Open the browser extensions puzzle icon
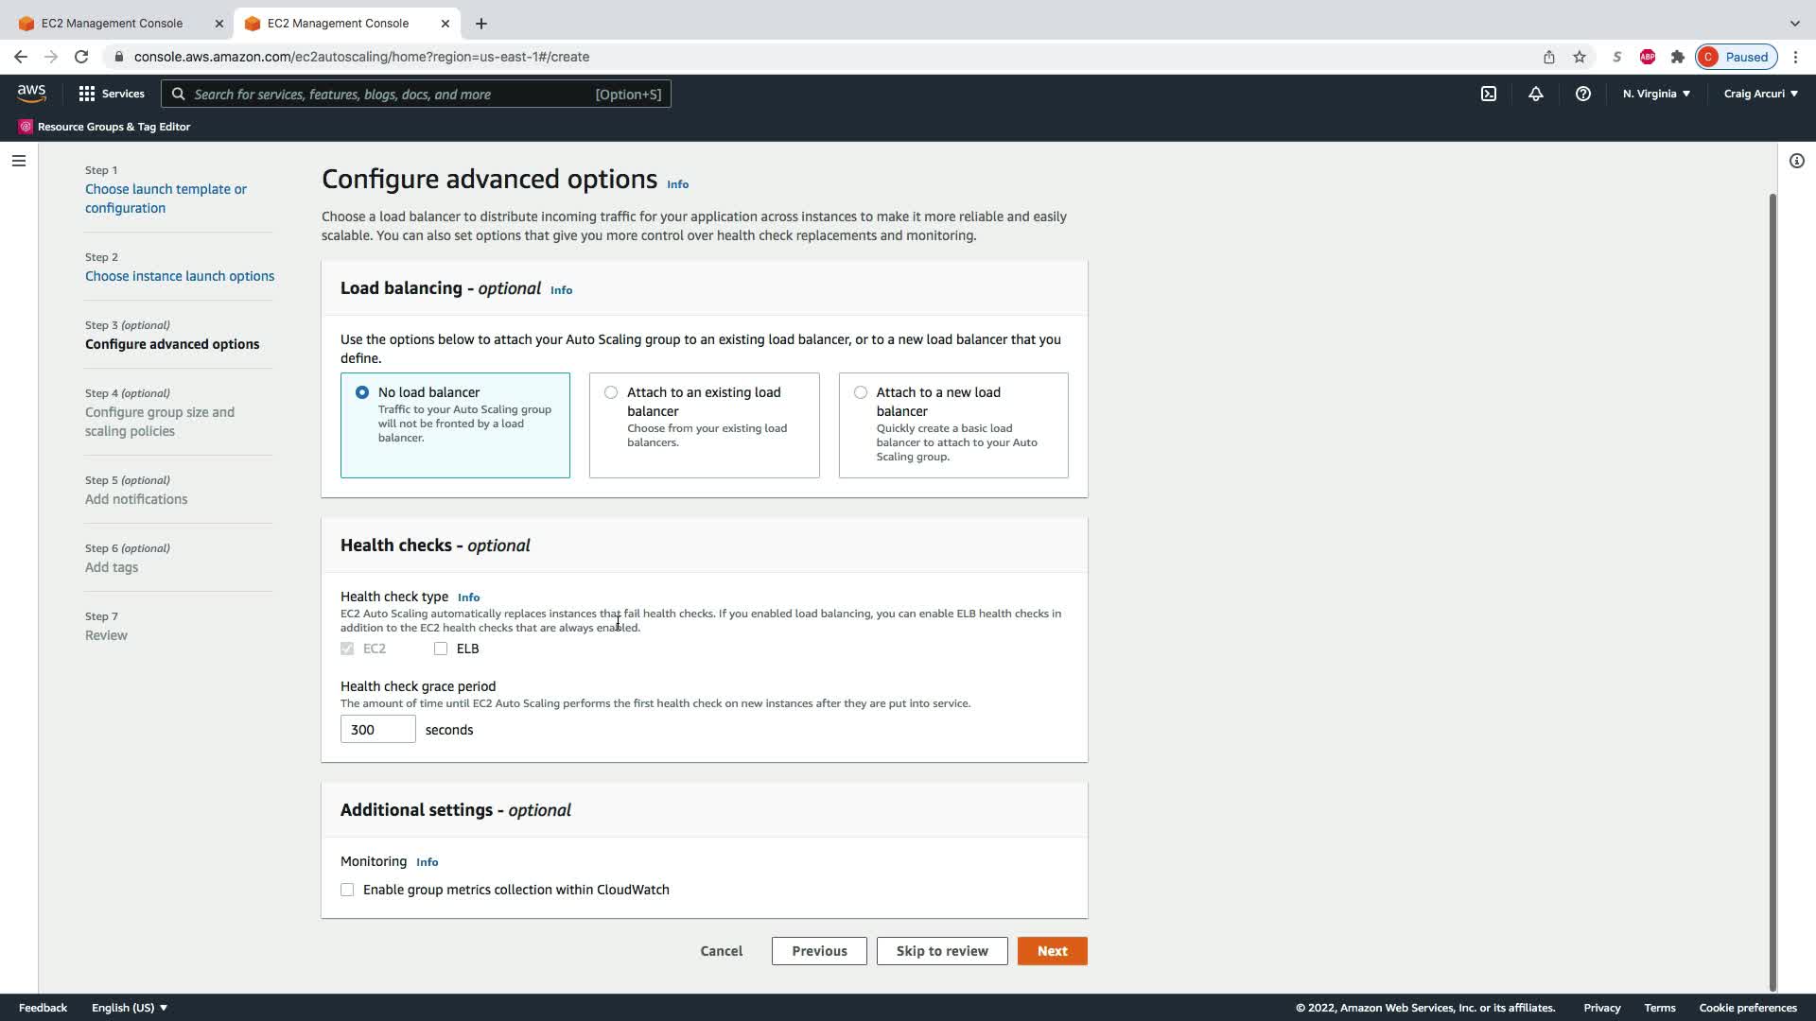 pyautogui.click(x=1678, y=57)
